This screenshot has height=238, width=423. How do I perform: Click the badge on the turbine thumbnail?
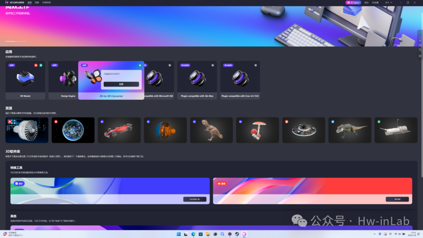click(10, 122)
